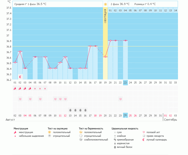Click the light discharge drop on day 07
The width and height of the screenshot is (188, 155).
[45, 89]
